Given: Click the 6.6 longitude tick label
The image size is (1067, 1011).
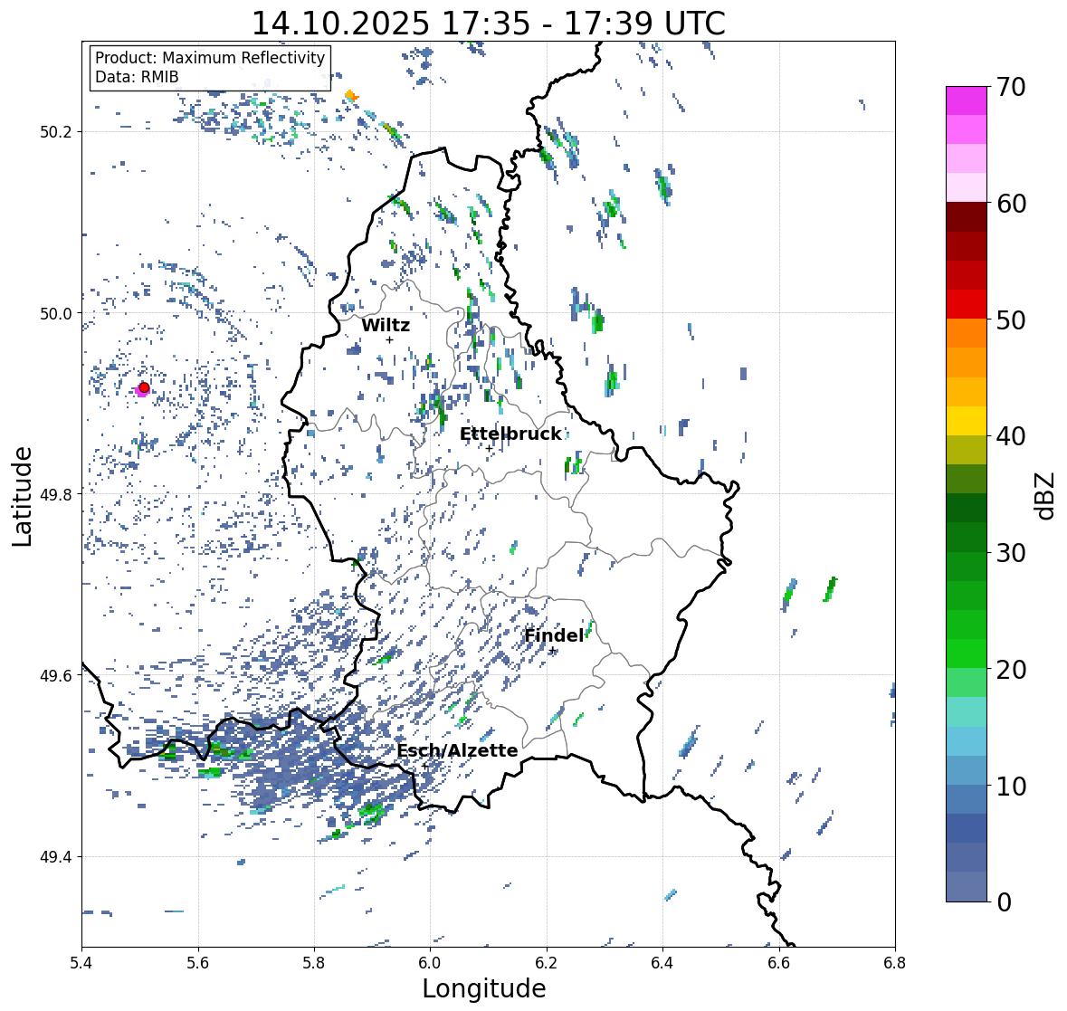Looking at the screenshot, I should (x=779, y=962).
